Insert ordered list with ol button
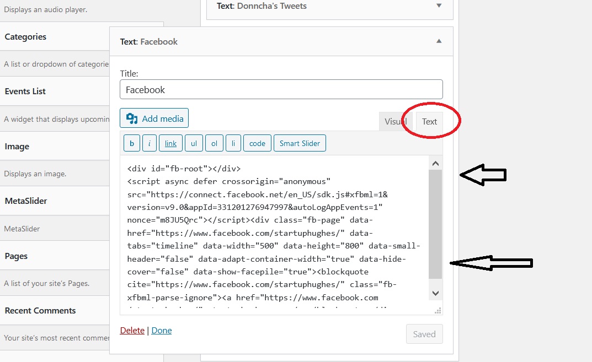Viewport: 592px width, 362px height. click(x=214, y=143)
